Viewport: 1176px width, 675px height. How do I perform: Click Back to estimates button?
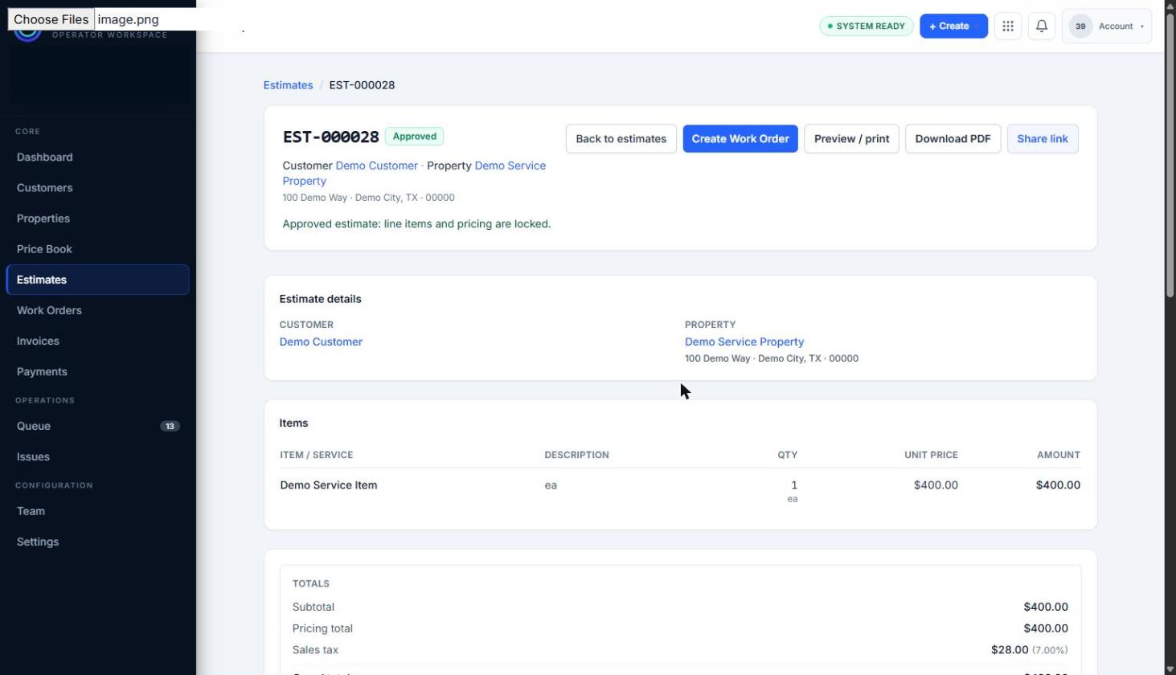click(621, 138)
